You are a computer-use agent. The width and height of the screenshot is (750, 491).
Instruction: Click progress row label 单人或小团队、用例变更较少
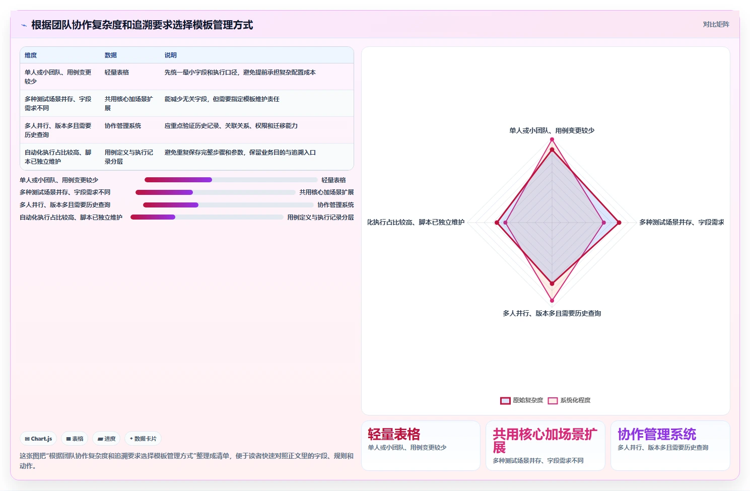(59, 180)
